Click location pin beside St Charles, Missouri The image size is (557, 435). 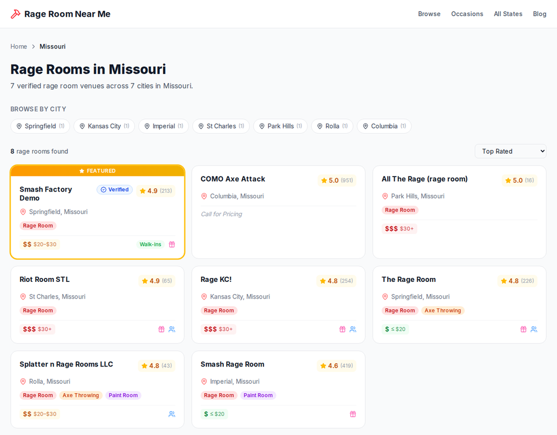point(23,296)
